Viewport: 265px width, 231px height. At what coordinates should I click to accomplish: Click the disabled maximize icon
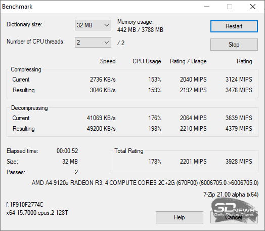[x=230, y=7]
